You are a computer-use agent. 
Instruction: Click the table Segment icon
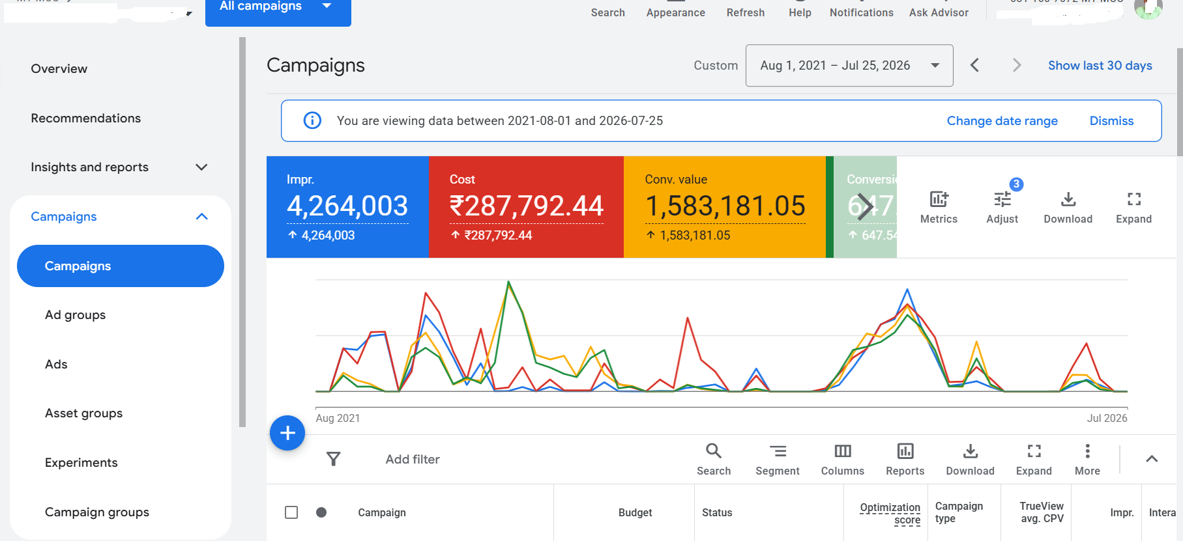pyautogui.click(x=778, y=451)
